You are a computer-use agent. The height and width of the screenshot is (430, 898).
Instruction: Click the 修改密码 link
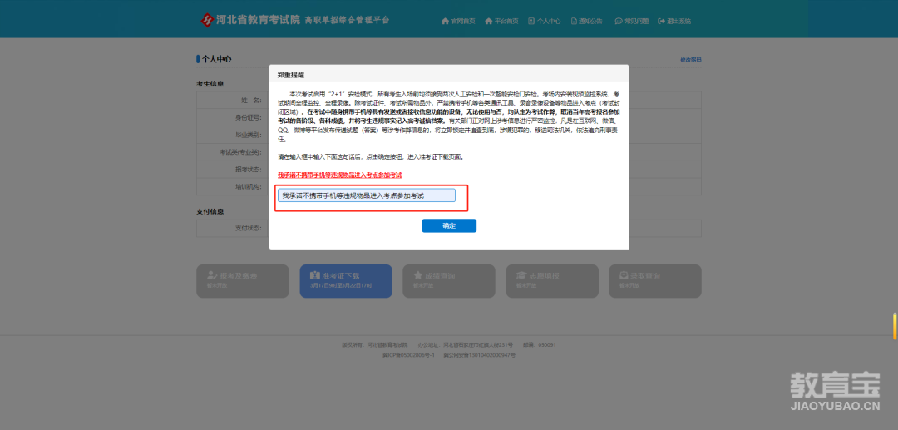point(691,60)
